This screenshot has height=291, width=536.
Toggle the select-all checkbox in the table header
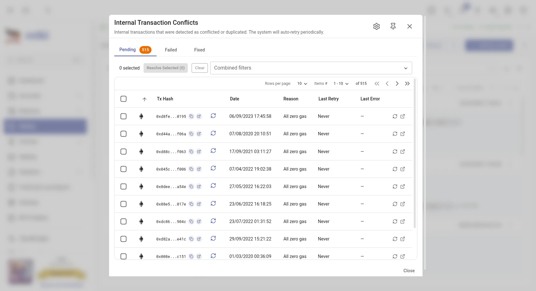click(123, 99)
